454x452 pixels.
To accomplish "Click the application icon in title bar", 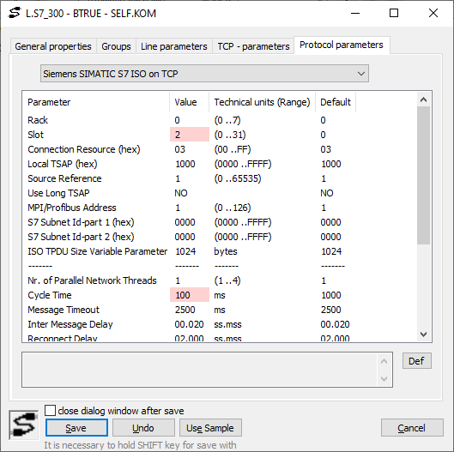I will pos(15,13).
